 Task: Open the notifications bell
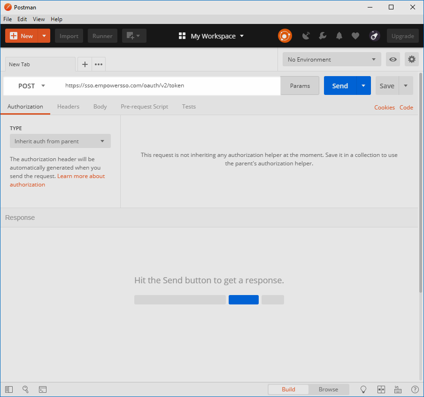coord(339,36)
